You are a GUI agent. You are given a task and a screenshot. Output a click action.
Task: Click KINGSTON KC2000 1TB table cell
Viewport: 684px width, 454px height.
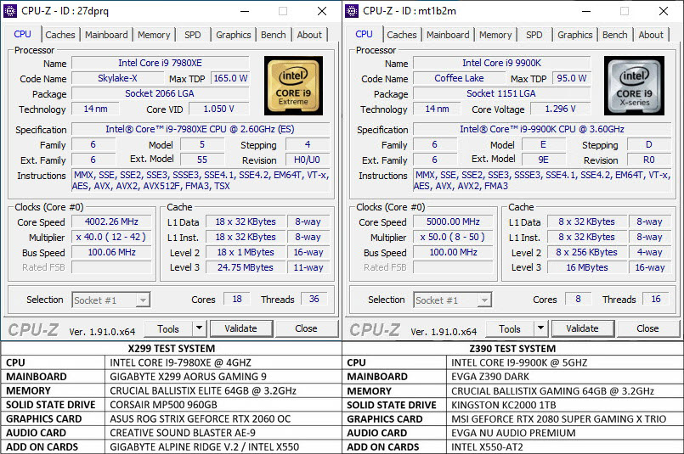coord(565,405)
